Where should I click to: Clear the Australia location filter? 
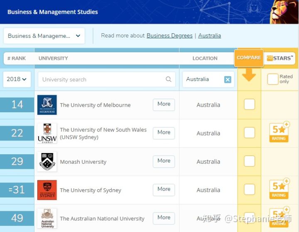point(228,79)
